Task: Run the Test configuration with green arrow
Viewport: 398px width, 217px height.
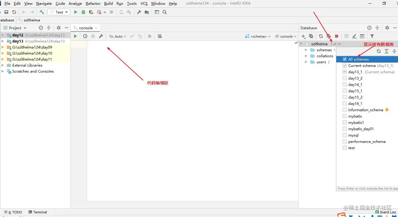Action: click(76, 12)
